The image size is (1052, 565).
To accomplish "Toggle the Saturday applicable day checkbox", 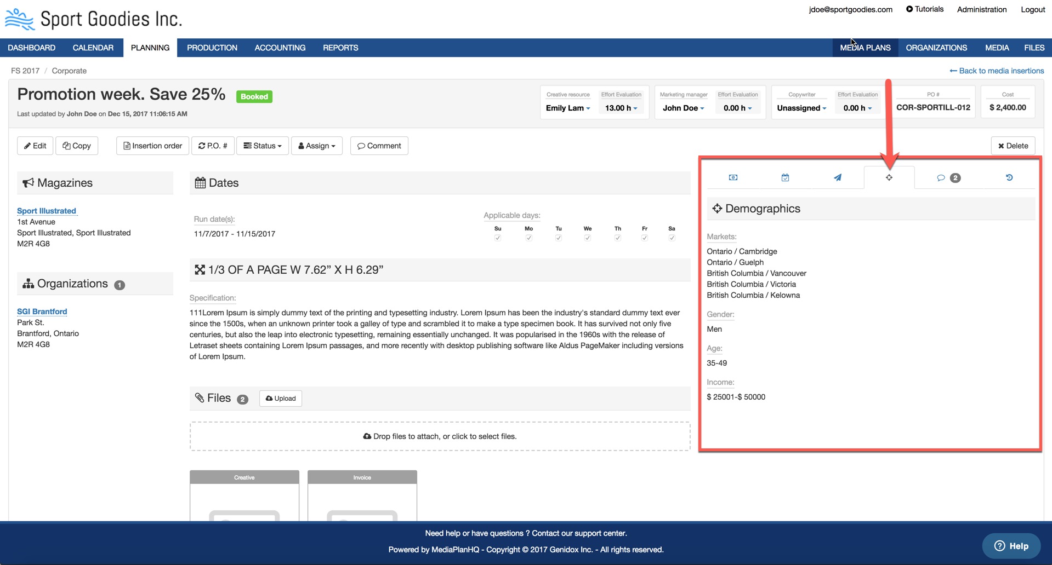I will pyautogui.click(x=672, y=238).
